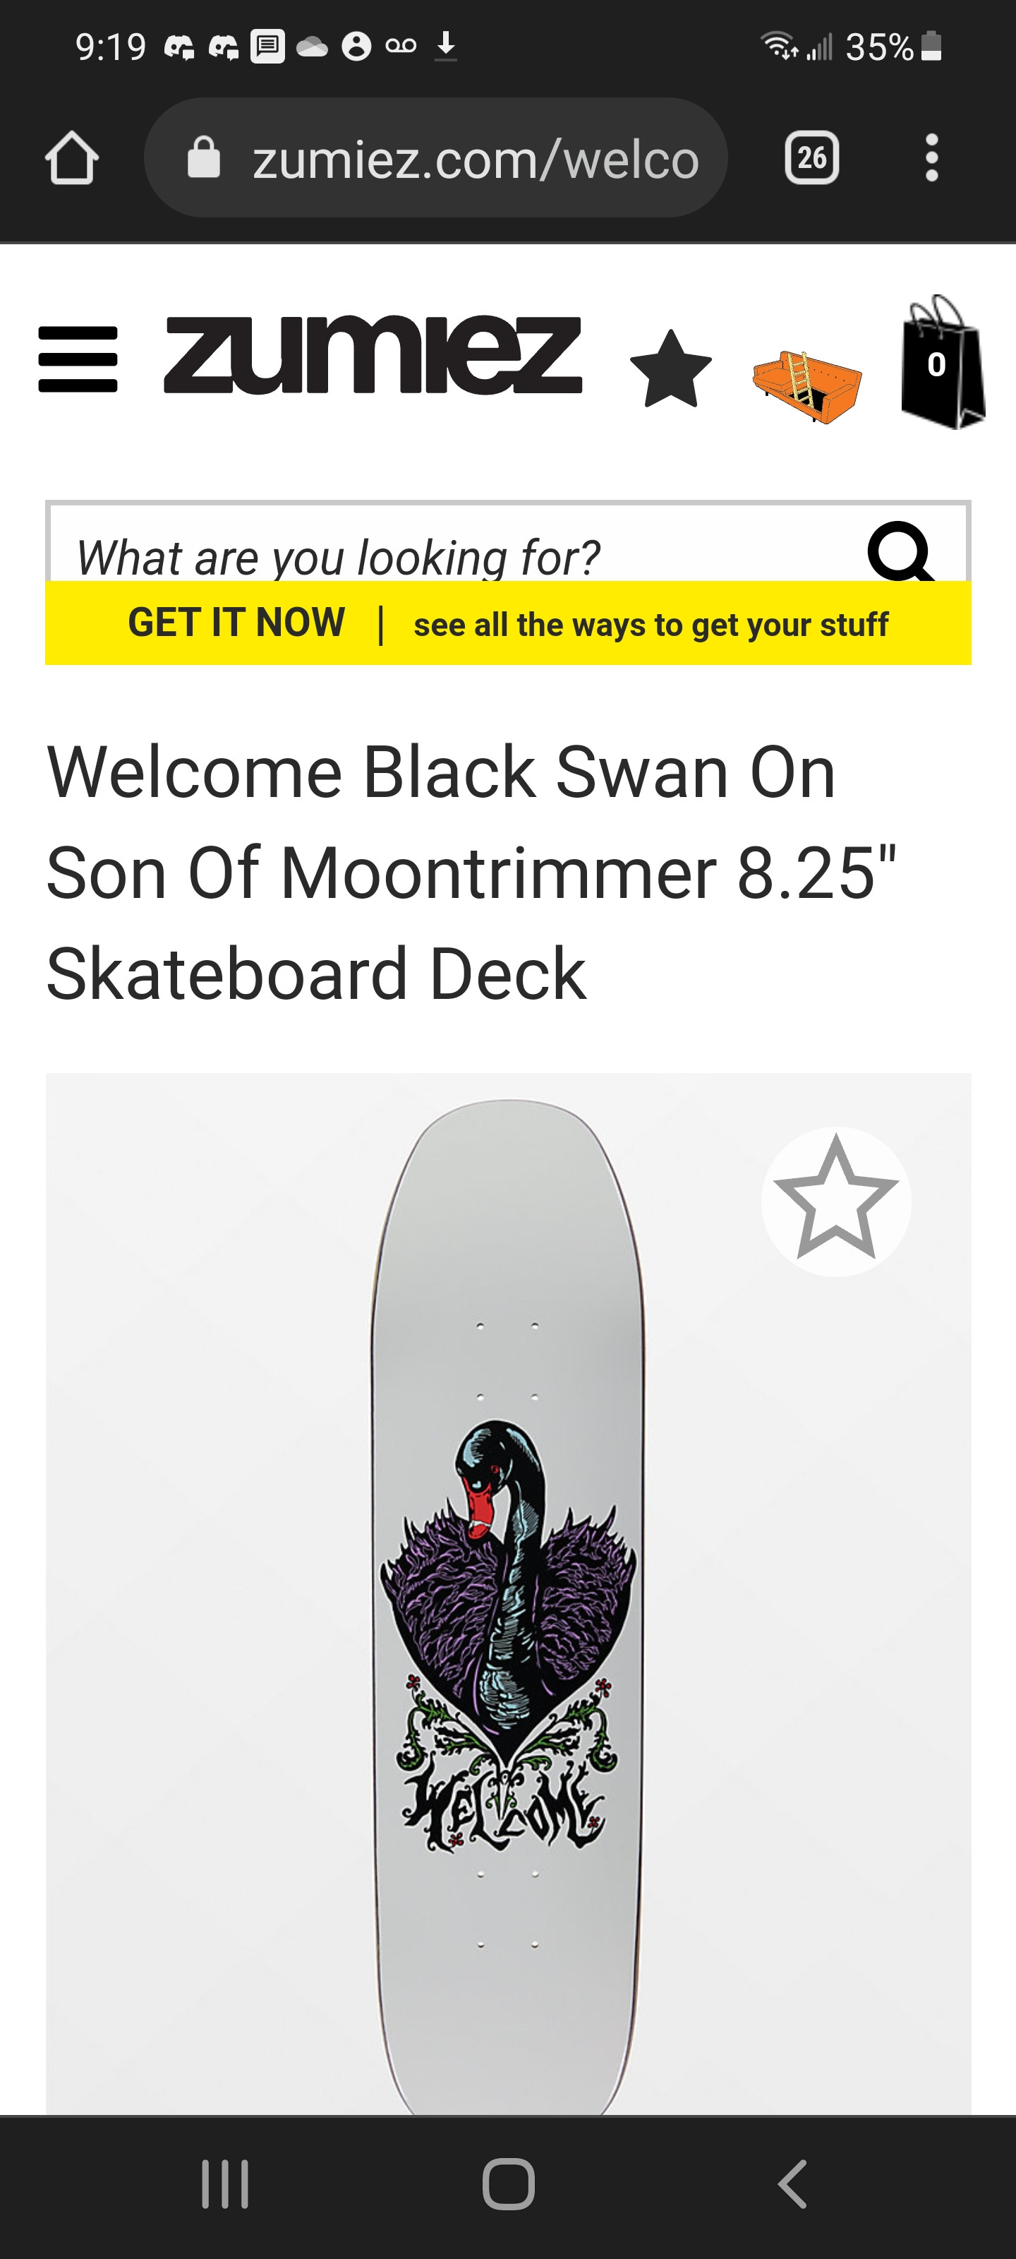Image resolution: width=1016 pixels, height=2259 pixels.
Task: Tap the zumiez.com address bar
Action: [x=473, y=159]
